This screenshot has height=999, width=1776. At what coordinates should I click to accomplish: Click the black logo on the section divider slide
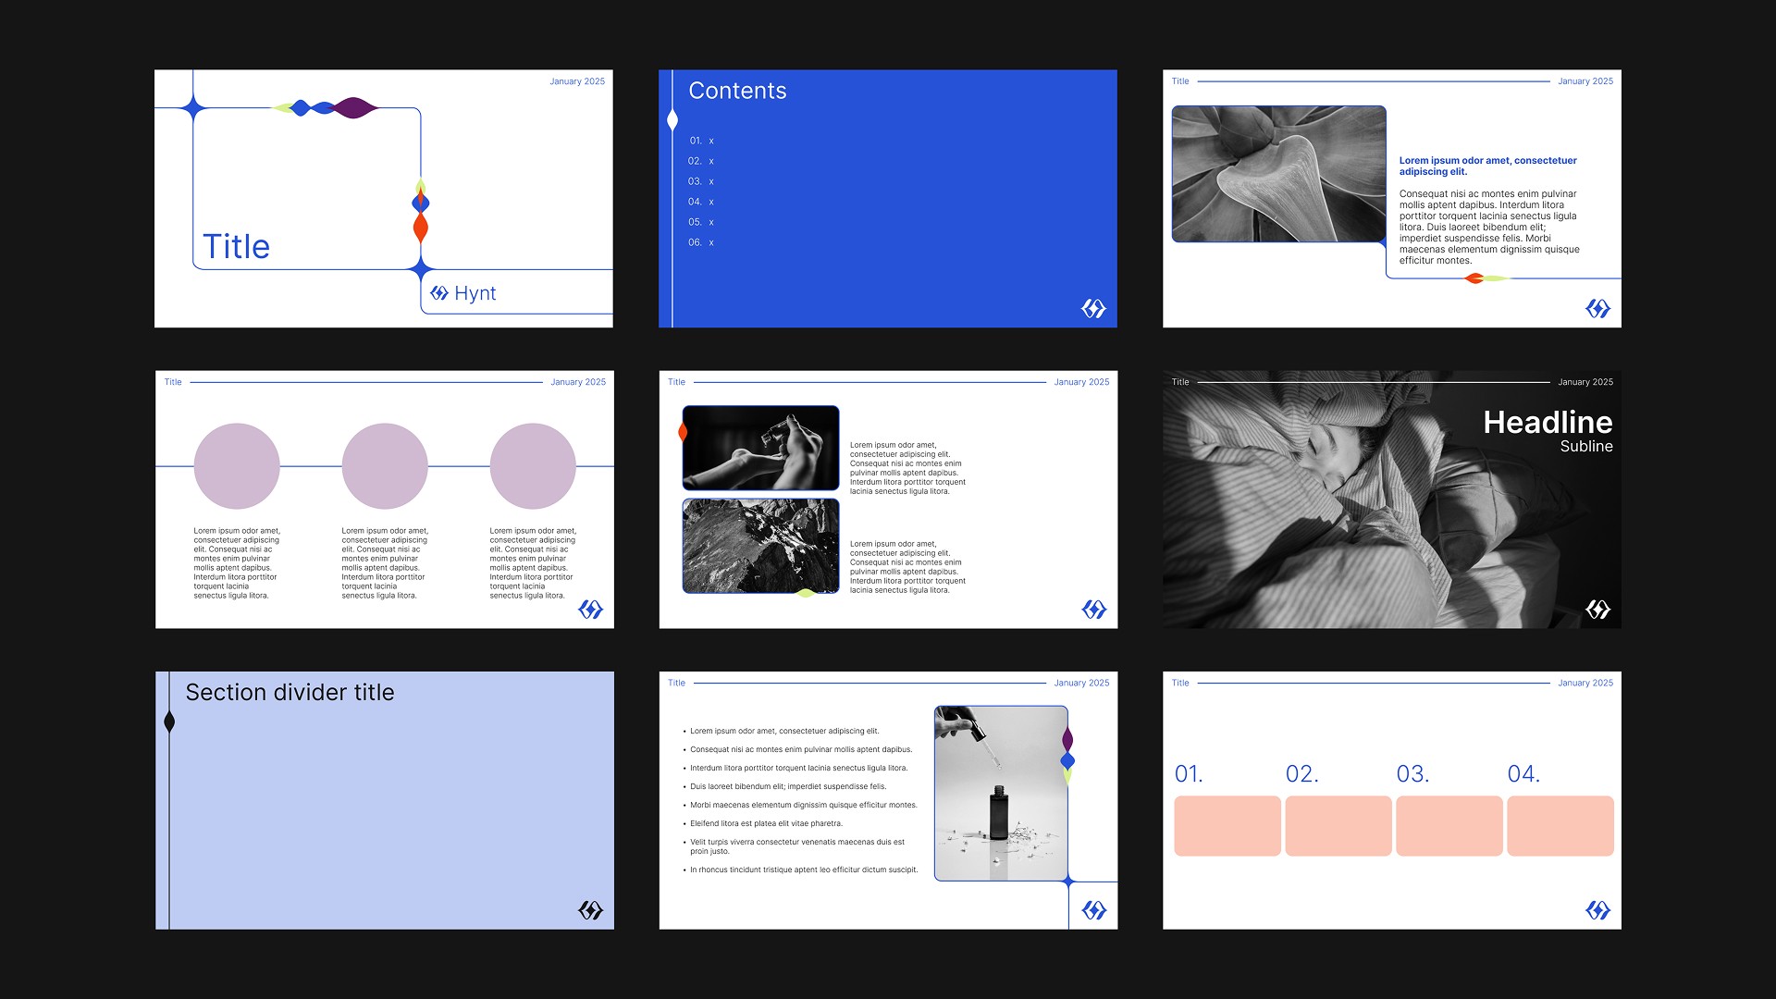[590, 910]
